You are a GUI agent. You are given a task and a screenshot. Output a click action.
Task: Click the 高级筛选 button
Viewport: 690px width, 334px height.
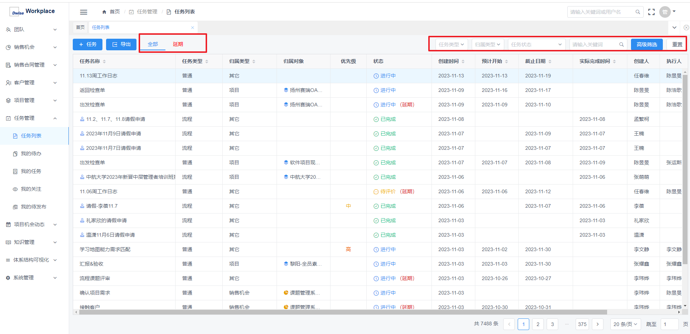647,45
